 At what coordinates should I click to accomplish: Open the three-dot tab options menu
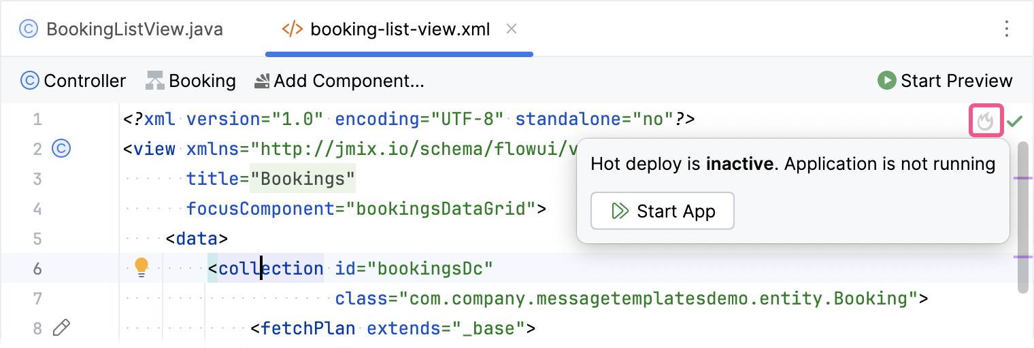tap(1007, 29)
